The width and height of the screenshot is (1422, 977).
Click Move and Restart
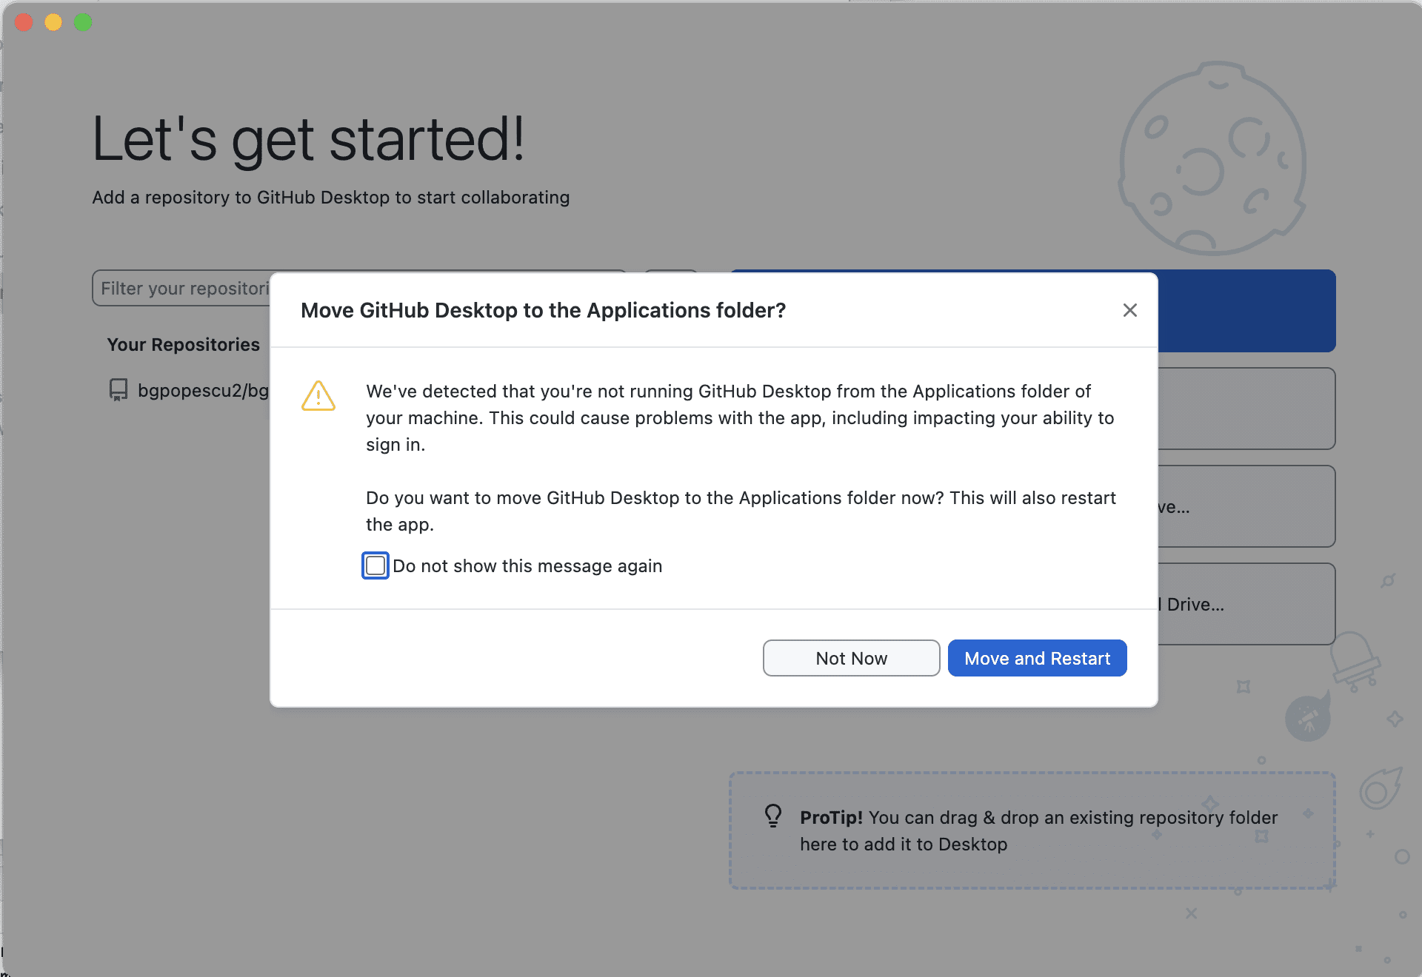1037,658
